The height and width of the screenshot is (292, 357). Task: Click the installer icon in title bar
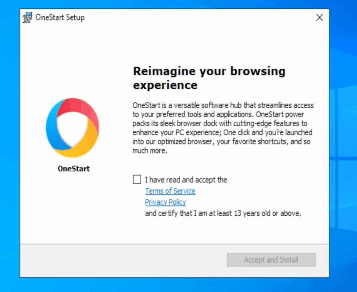pyautogui.click(x=27, y=17)
